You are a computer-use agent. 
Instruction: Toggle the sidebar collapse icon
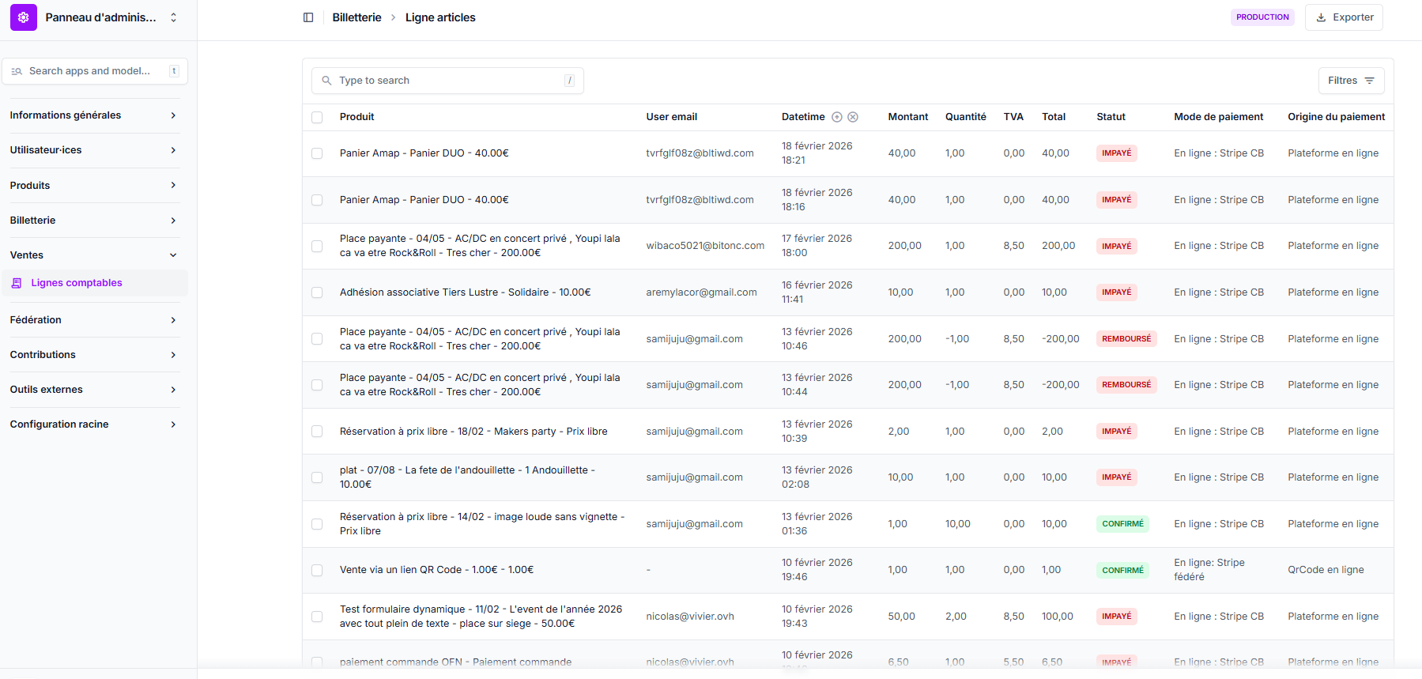click(x=308, y=17)
